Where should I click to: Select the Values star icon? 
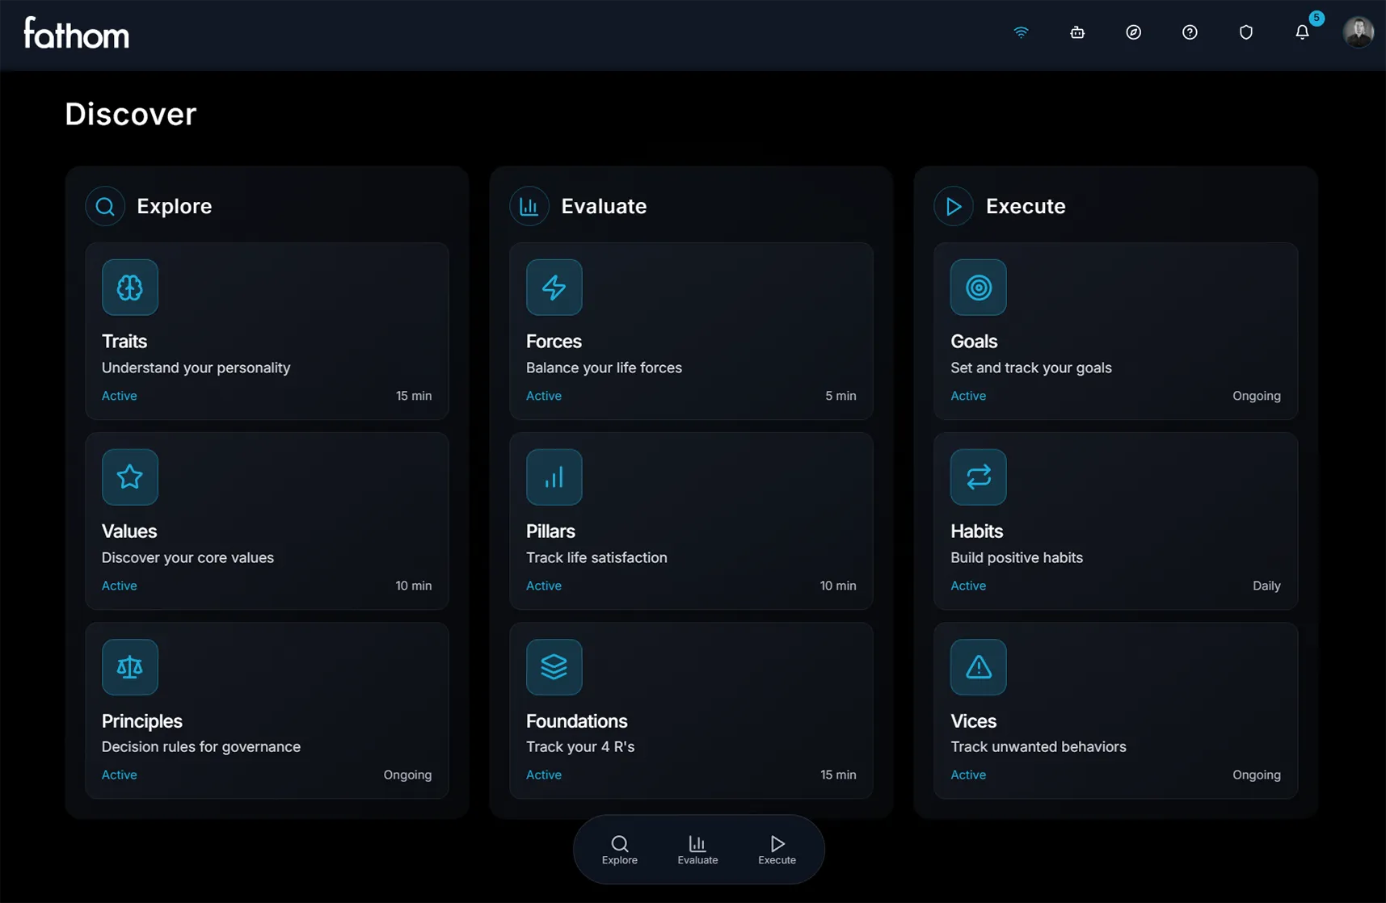pos(129,477)
